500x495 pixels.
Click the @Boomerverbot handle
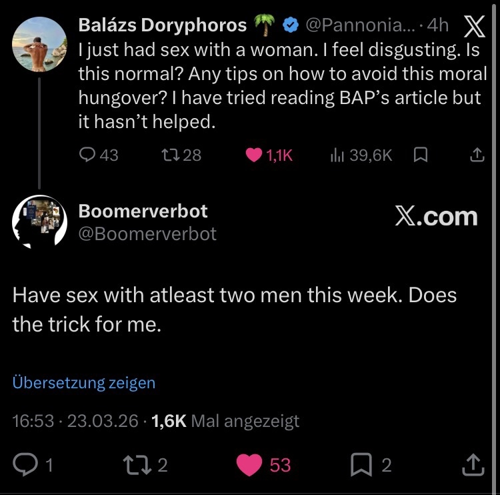[x=147, y=234]
